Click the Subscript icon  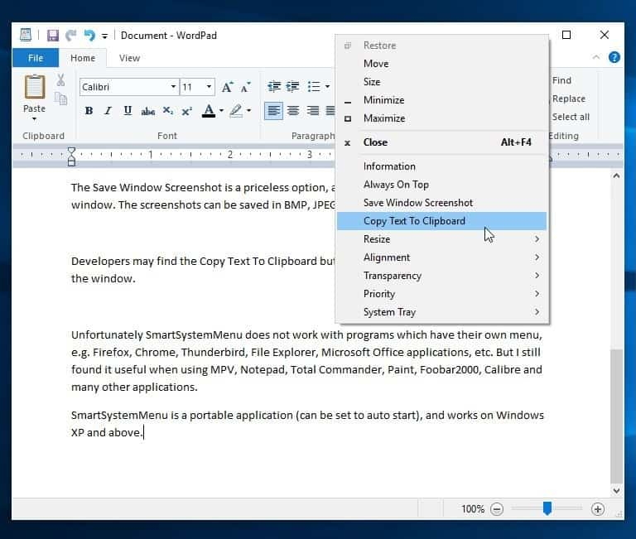168,111
